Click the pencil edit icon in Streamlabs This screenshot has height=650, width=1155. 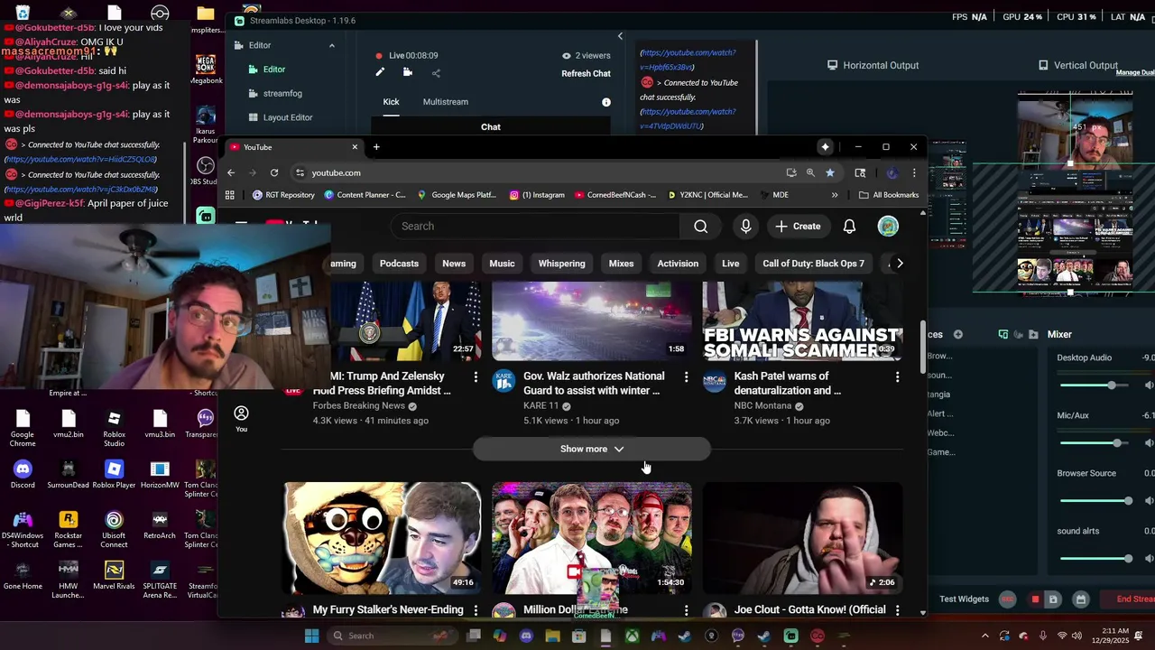point(380,72)
